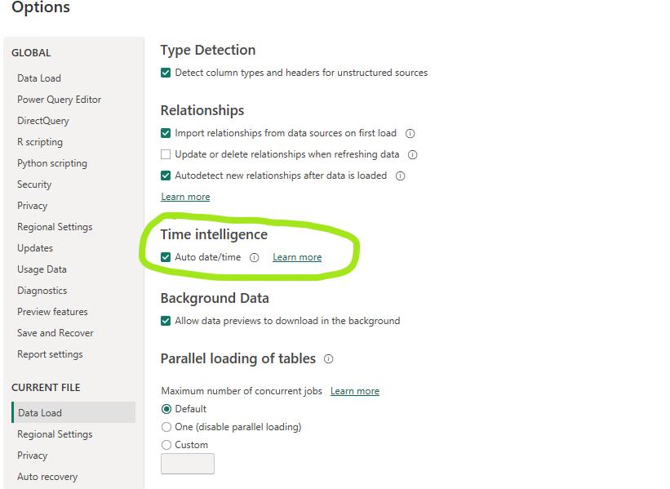Open Learn more link beside Auto date/time

coord(297,257)
